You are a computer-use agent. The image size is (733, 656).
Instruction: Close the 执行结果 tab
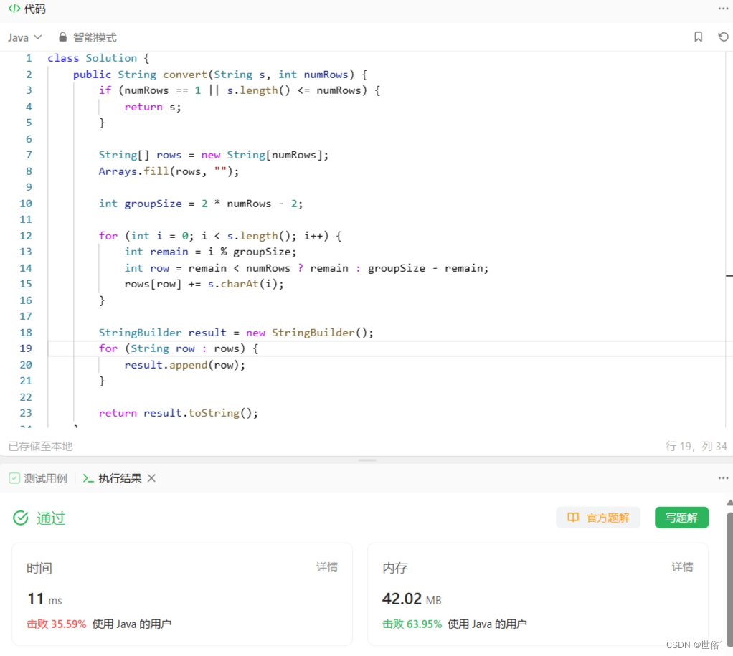[151, 478]
